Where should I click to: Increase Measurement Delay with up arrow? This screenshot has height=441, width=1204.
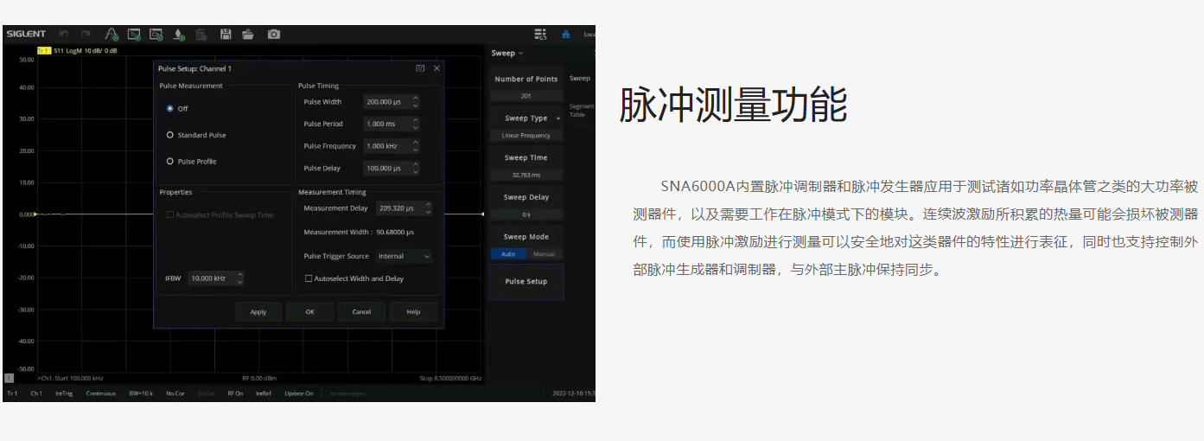[x=430, y=204]
